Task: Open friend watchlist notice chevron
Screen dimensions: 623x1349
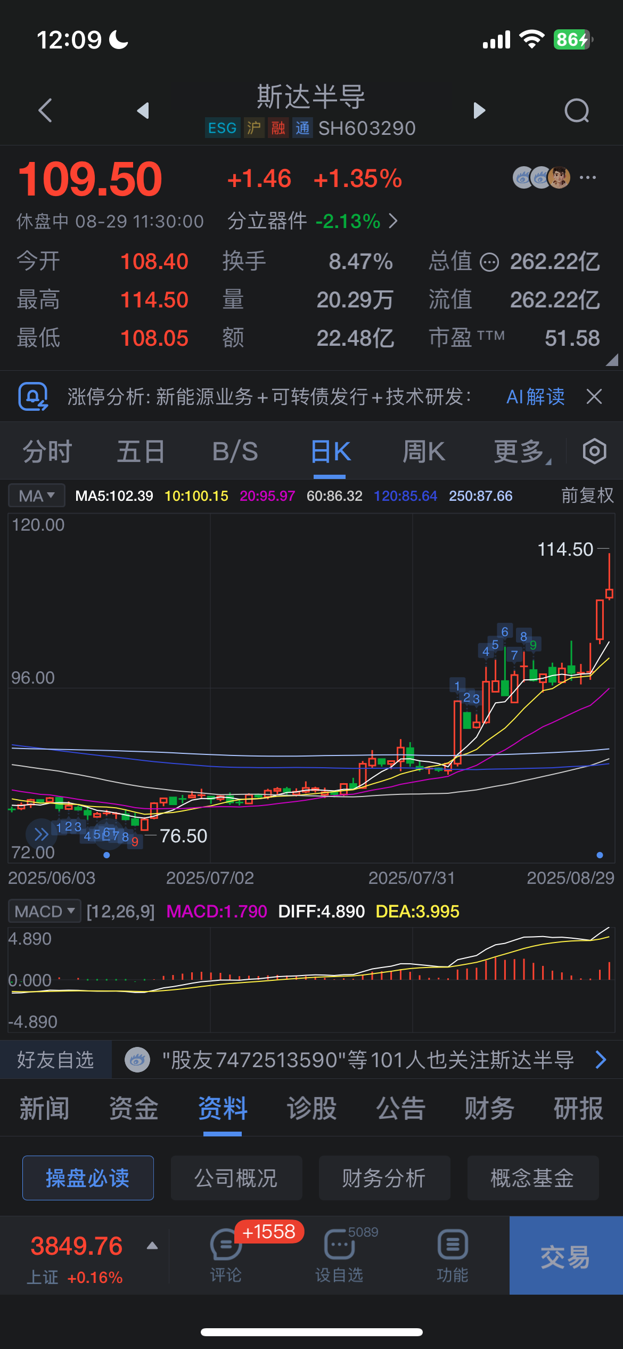Action: pos(601,1060)
